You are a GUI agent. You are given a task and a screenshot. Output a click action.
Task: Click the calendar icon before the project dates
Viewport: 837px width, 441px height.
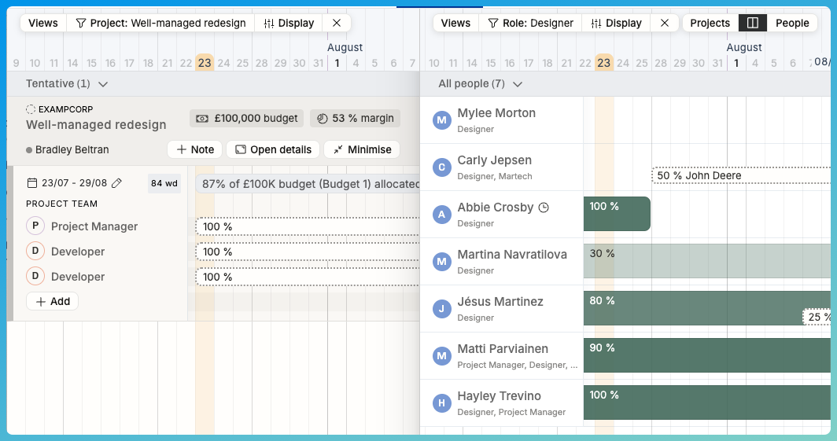[32, 183]
